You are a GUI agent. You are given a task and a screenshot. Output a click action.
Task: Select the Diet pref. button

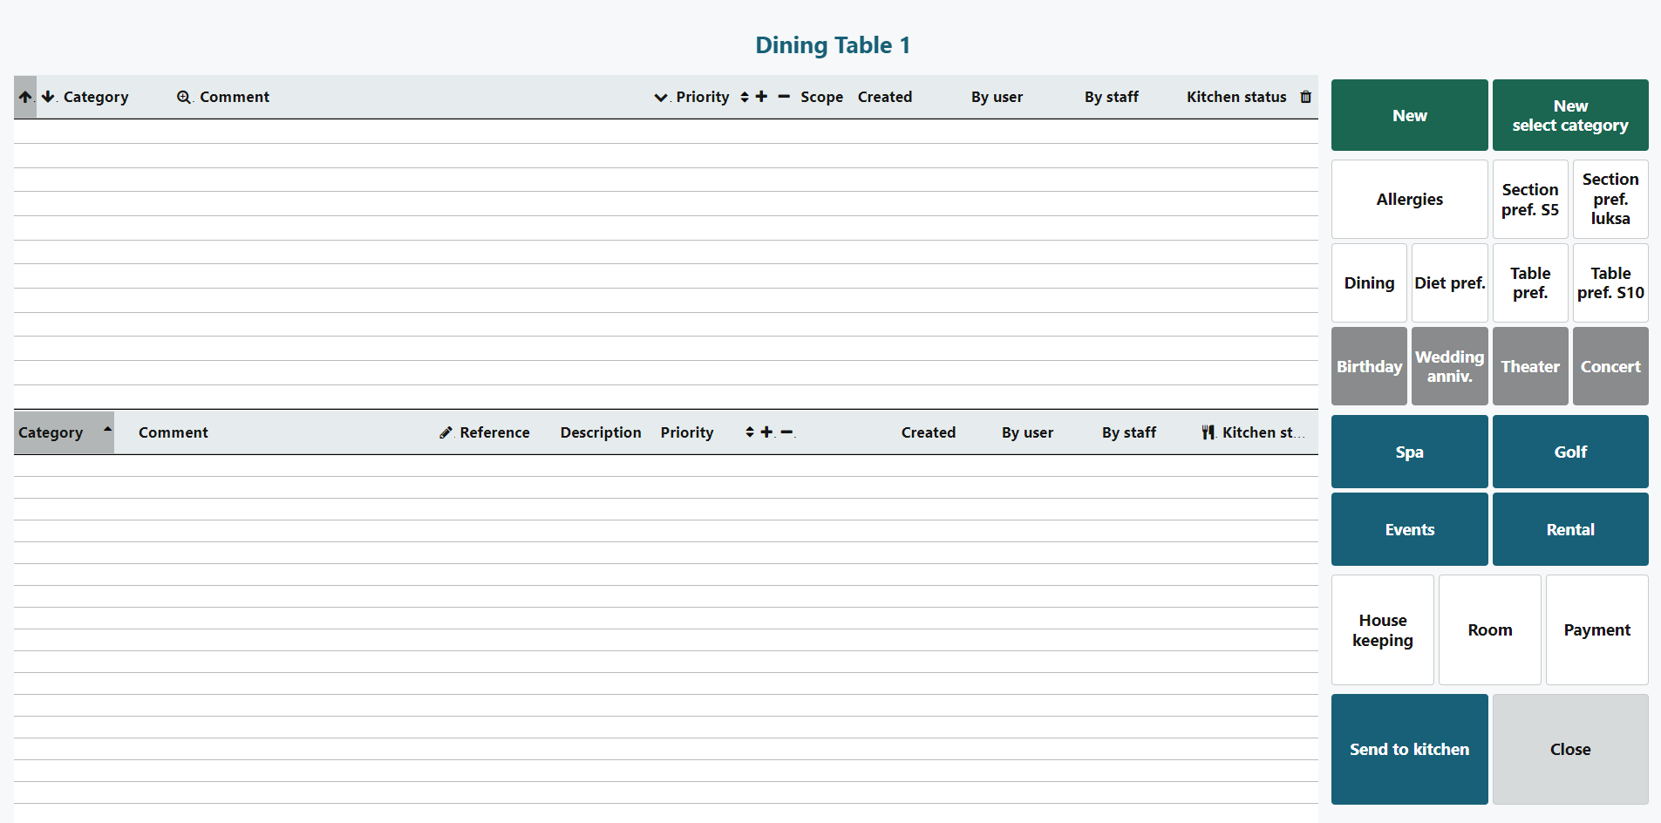(x=1449, y=283)
